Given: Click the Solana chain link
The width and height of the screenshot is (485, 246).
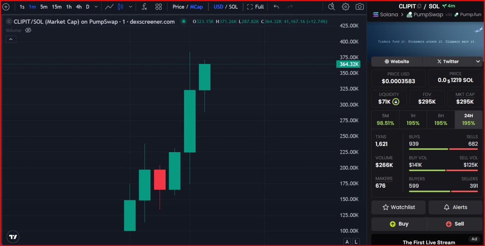Looking at the screenshot, I should pyautogui.click(x=385, y=15).
